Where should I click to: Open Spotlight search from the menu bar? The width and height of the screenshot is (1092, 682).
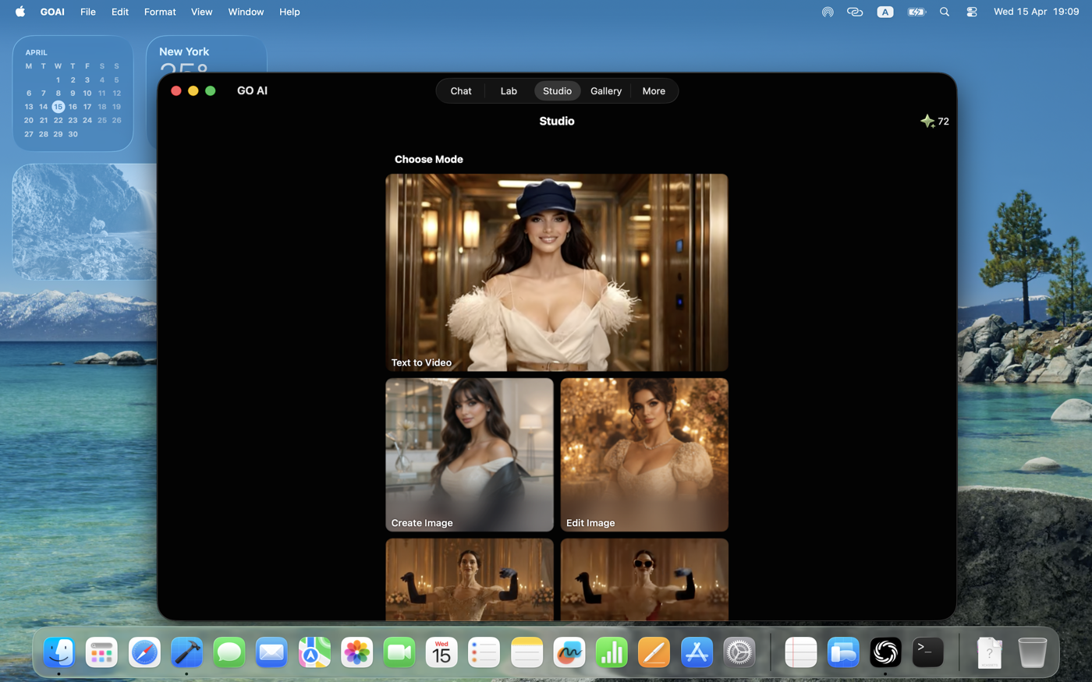point(944,12)
